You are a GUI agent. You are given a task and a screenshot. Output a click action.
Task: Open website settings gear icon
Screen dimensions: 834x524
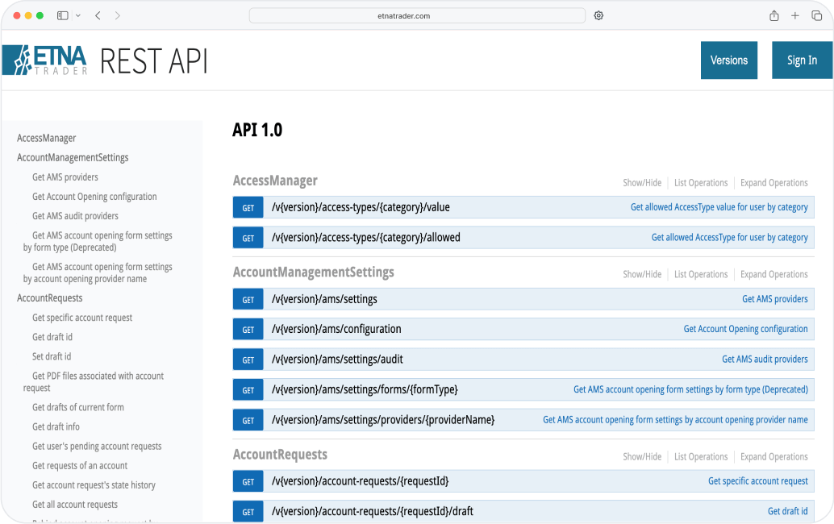(x=598, y=15)
